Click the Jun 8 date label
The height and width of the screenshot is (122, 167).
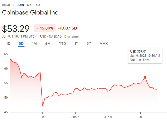(108, 117)
